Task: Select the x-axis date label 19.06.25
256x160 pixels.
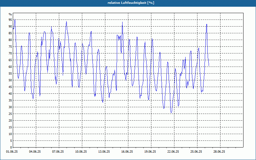Action: (x=150, y=152)
